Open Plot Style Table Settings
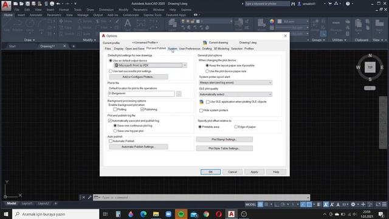389x219 pixels. (224, 148)
